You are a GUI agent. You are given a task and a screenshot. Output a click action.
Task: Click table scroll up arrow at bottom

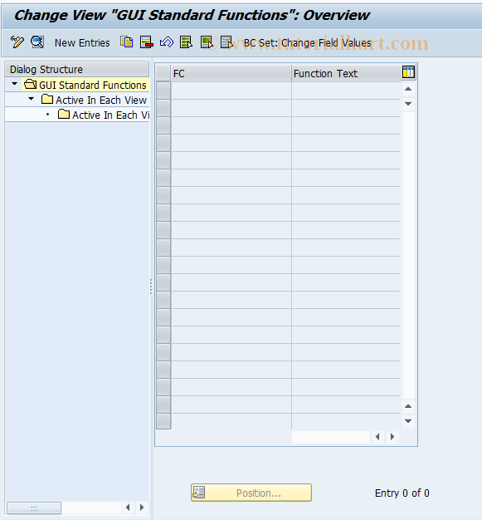click(408, 406)
